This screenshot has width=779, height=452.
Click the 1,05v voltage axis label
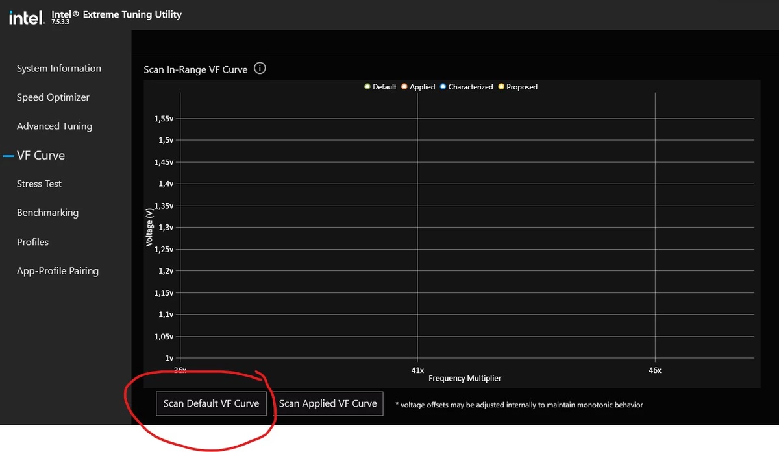[164, 337]
